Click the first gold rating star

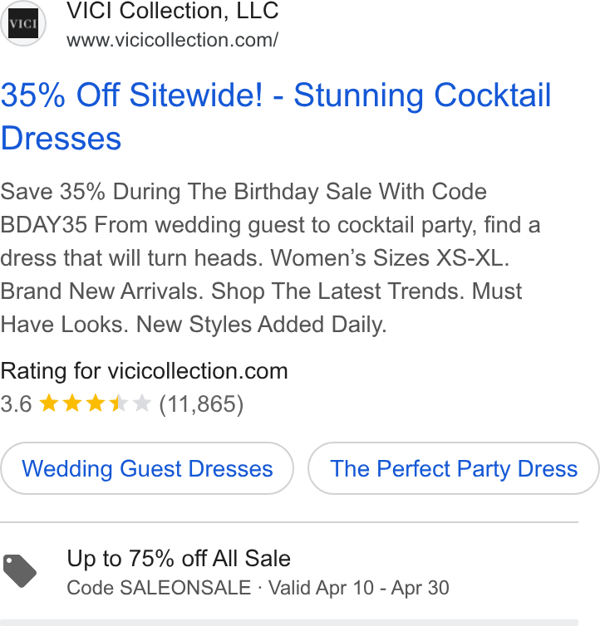pyautogui.click(x=49, y=403)
